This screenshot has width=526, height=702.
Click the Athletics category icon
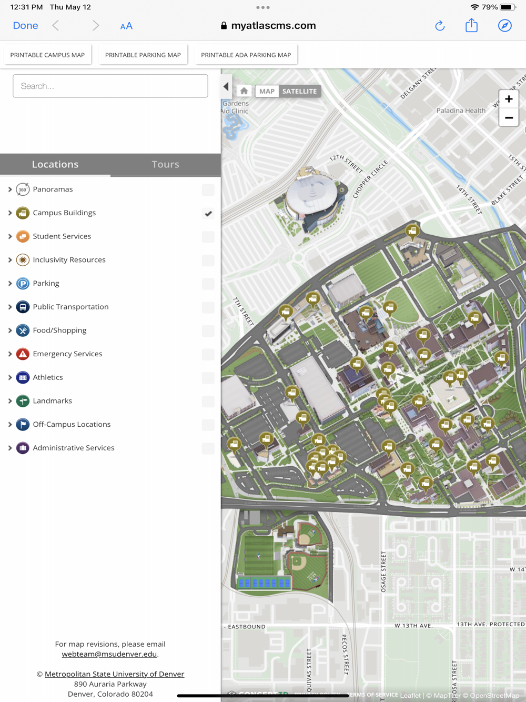(x=23, y=377)
